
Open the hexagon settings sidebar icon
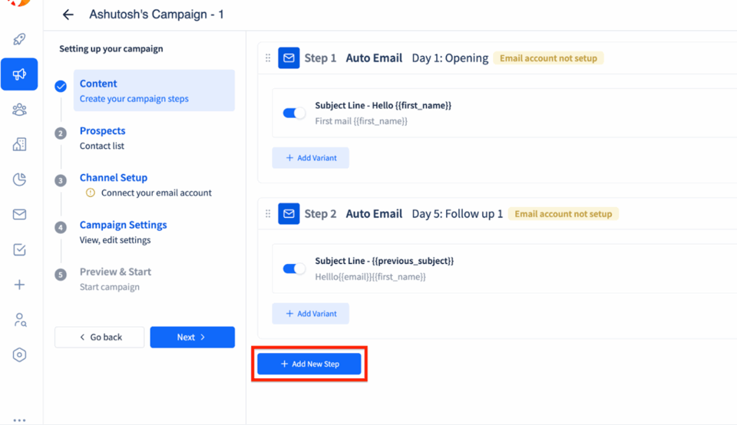coord(19,354)
